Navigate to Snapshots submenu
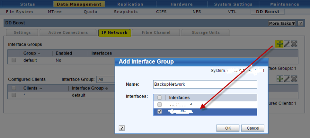This screenshot has height=138, width=310. click(x=126, y=12)
